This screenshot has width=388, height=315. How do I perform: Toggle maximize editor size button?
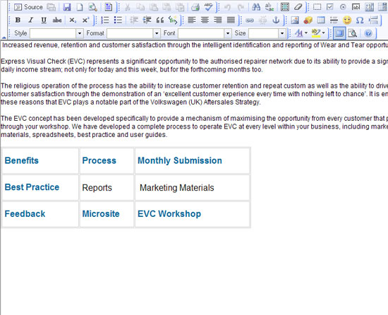coord(339,33)
